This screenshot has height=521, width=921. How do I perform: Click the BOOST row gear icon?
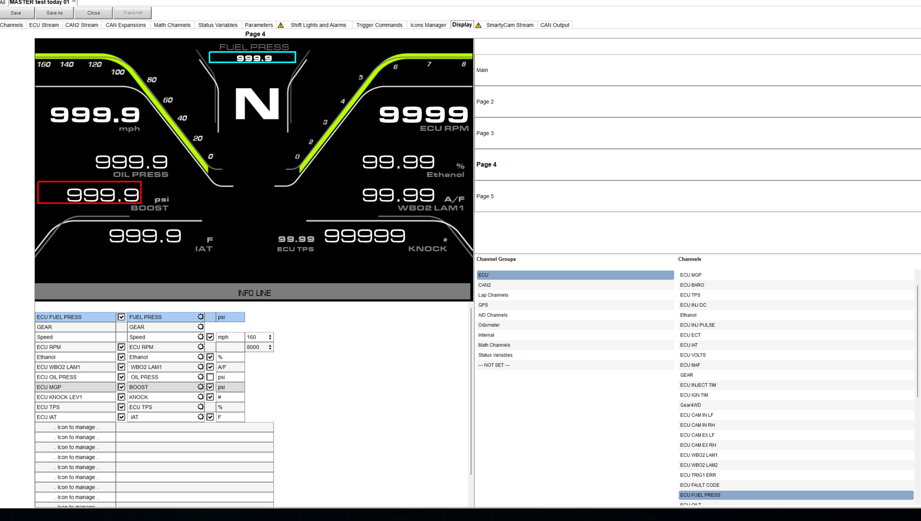[x=200, y=387]
